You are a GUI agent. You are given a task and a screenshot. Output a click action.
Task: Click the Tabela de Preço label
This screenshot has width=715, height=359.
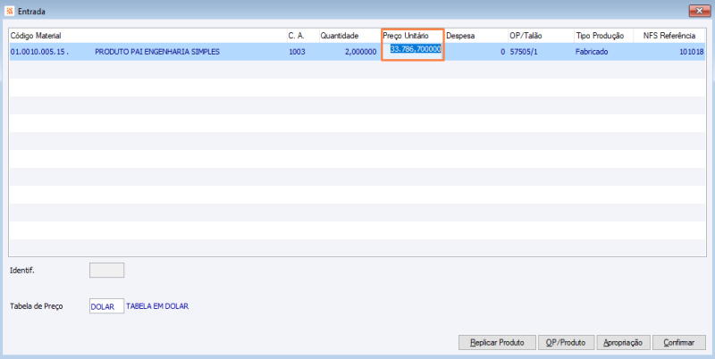pos(36,306)
